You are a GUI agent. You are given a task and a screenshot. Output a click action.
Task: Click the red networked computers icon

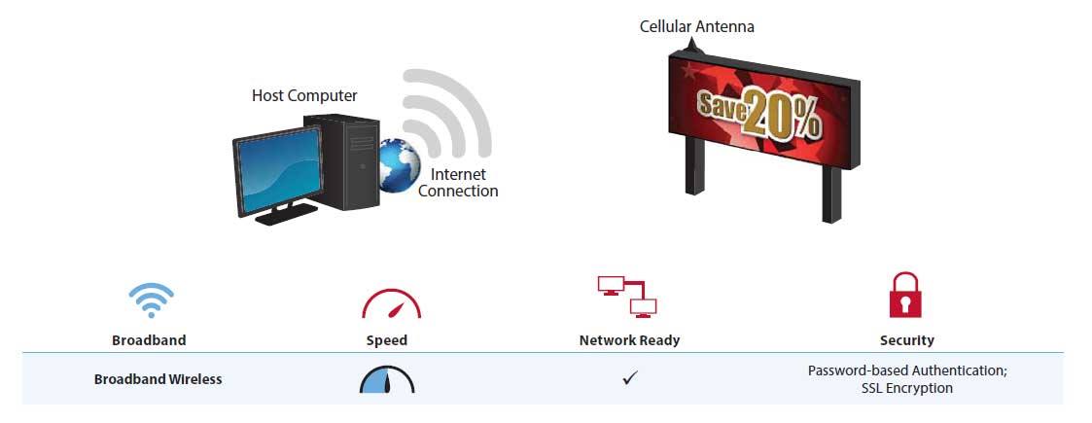point(627,297)
